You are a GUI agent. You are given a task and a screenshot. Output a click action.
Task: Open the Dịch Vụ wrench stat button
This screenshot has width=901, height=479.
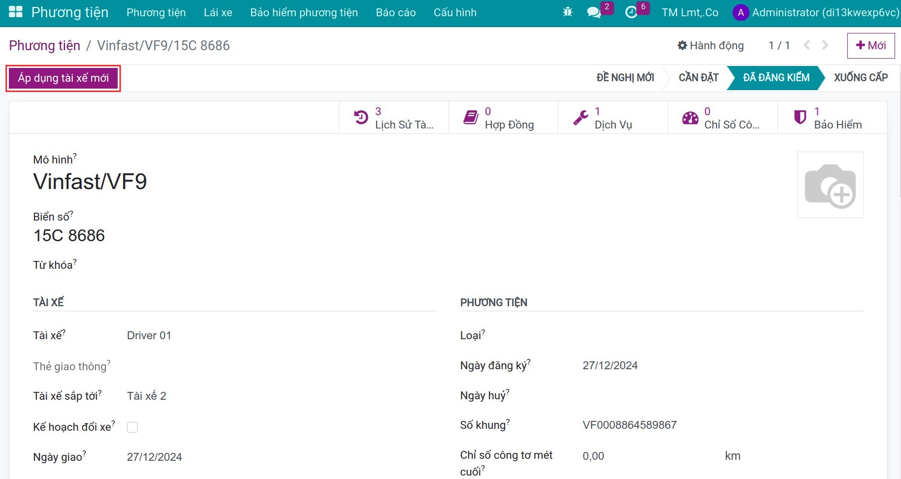tap(613, 118)
